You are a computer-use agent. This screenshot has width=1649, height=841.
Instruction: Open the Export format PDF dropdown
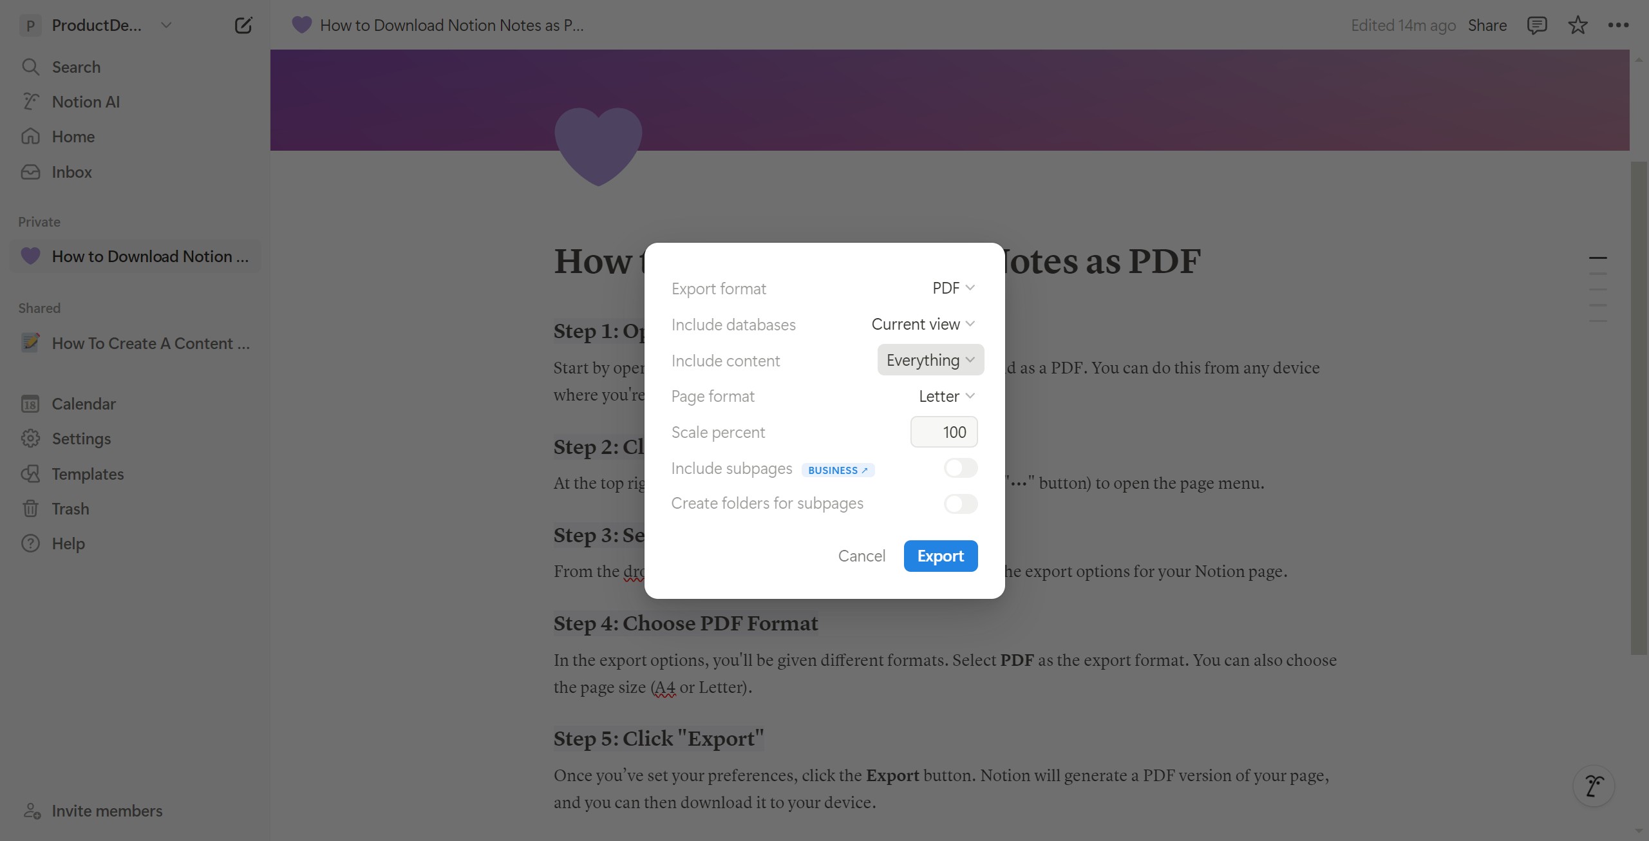pos(954,288)
